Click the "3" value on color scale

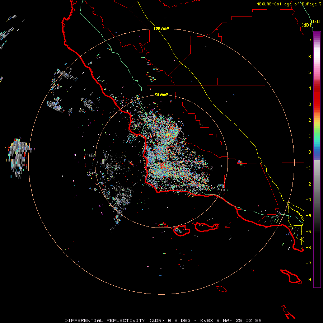pos(310,104)
